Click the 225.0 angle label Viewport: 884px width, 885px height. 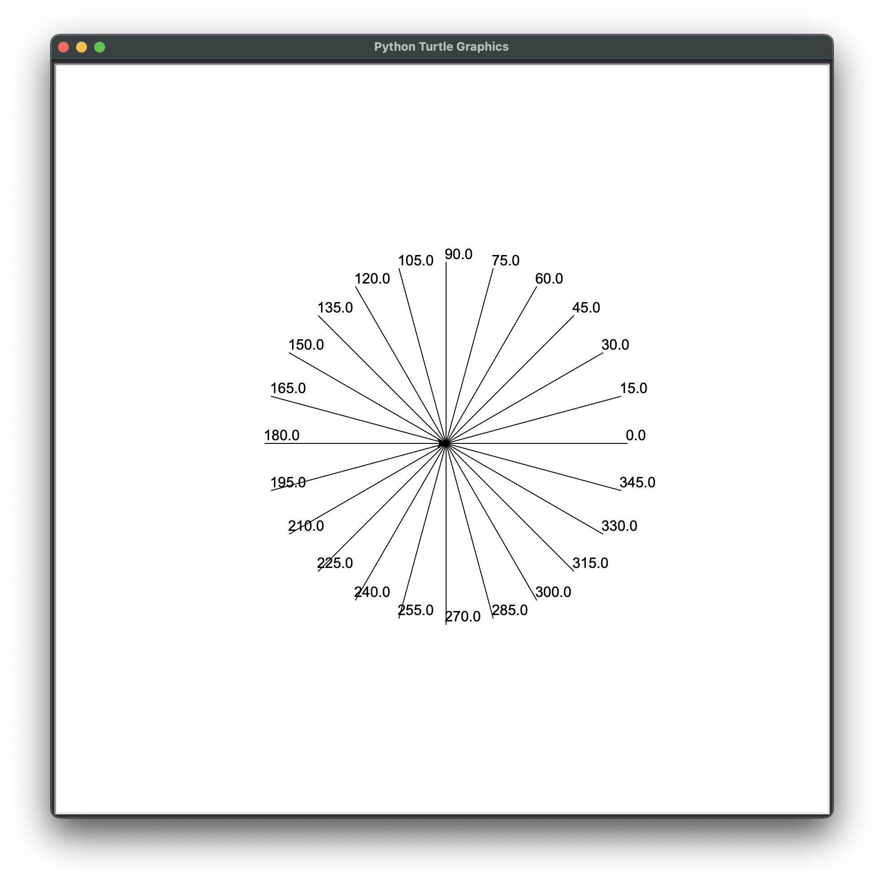pos(335,563)
